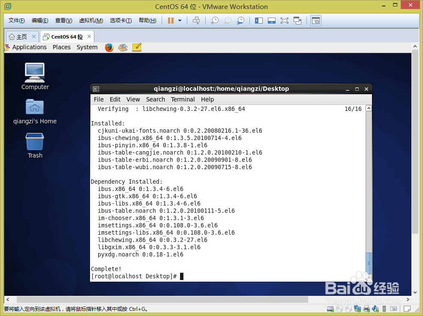Click the camera device status icon
Image resolution: width=423 pixels, height=316 pixels.
pos(393,309)
